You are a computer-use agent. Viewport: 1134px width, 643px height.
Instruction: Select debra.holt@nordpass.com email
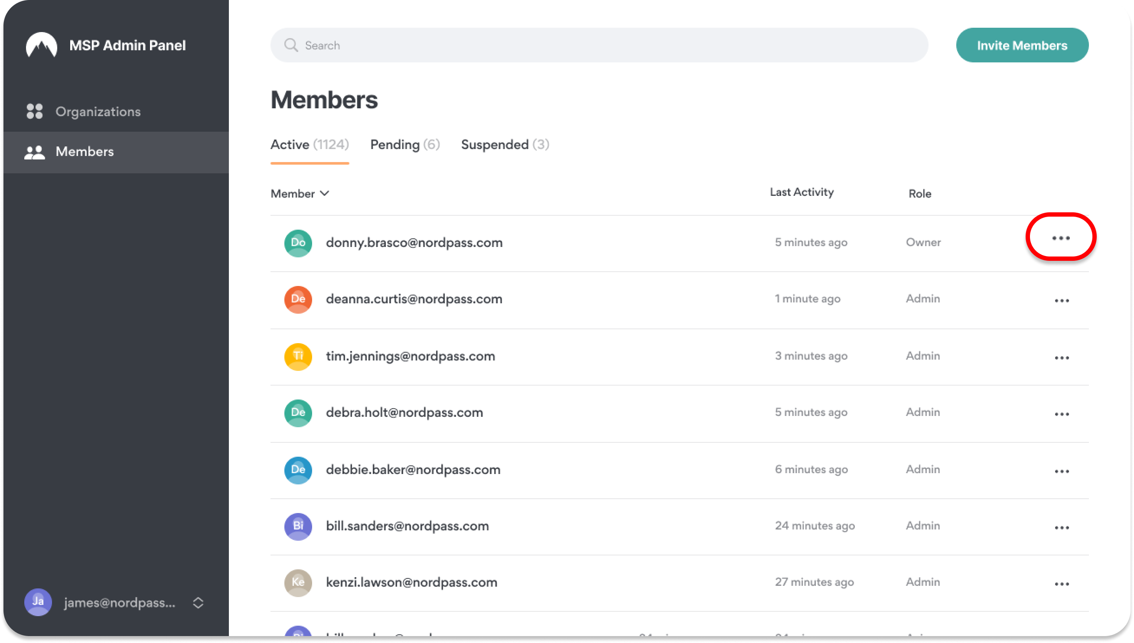coord(404,413)
